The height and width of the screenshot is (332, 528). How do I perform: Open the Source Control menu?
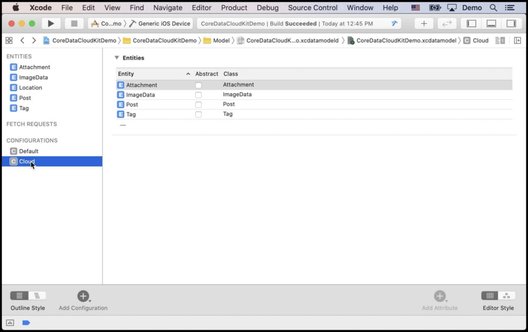tap(313, 8)
